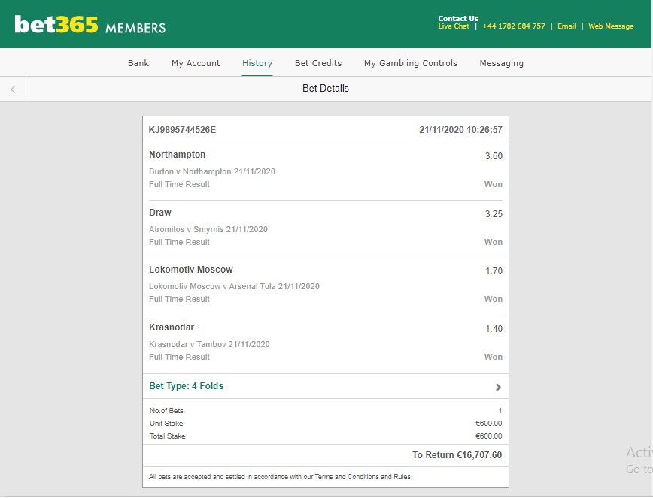The height and width of the screenshot is (498, 653).
Task: Expand the Bet Type: 4 Folds chevron
Action: (x=498, y=387)
